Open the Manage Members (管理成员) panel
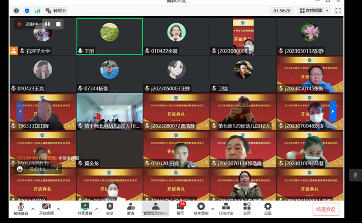 pos(155,209)
